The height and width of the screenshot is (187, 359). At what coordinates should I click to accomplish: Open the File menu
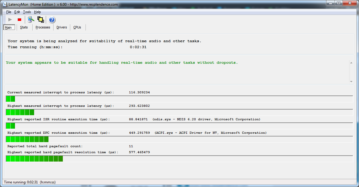9,12
